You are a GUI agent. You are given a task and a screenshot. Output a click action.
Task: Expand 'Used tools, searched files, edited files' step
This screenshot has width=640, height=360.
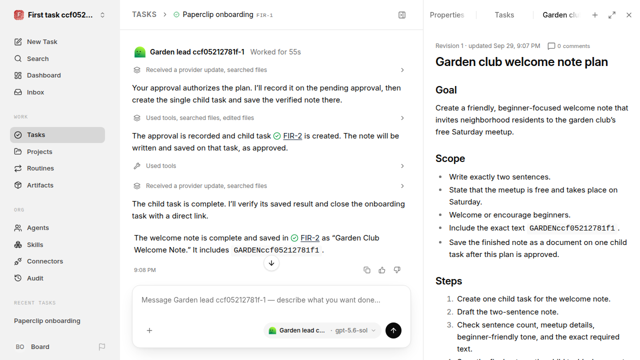pyautogui.click(x=269, y=118)
